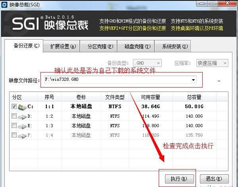
Task: Close the 映像总裁 window
Action: [x=227, y=3]
